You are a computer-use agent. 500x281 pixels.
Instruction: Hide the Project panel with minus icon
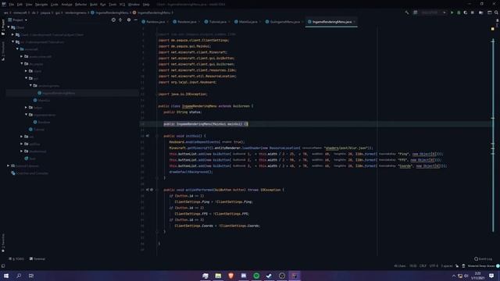point(135,20)
